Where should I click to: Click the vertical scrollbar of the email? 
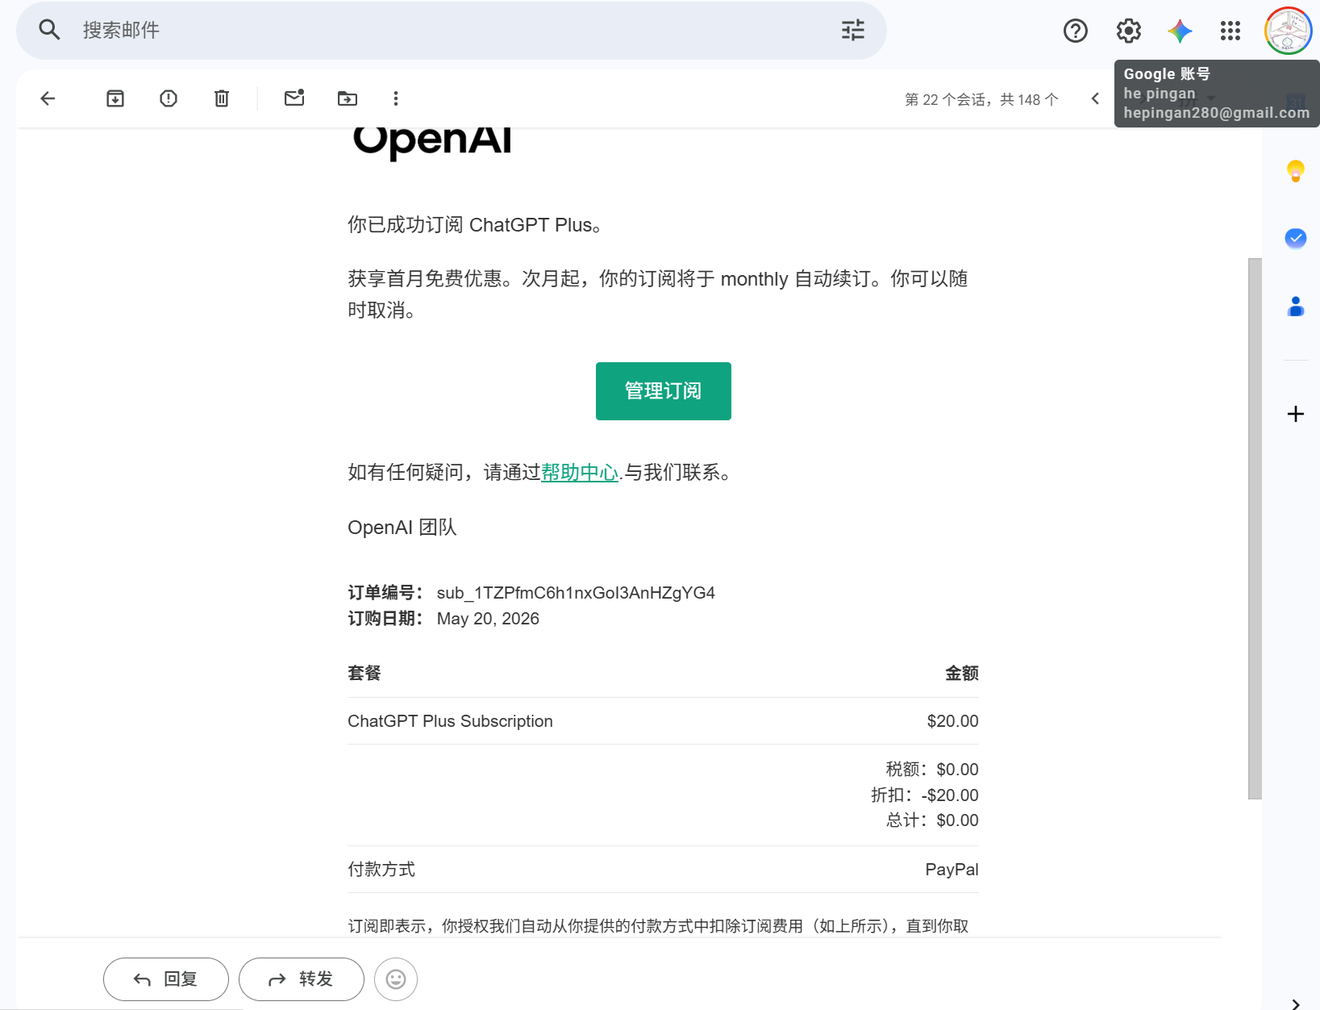pyautogui.click(x=1255, y=528)
